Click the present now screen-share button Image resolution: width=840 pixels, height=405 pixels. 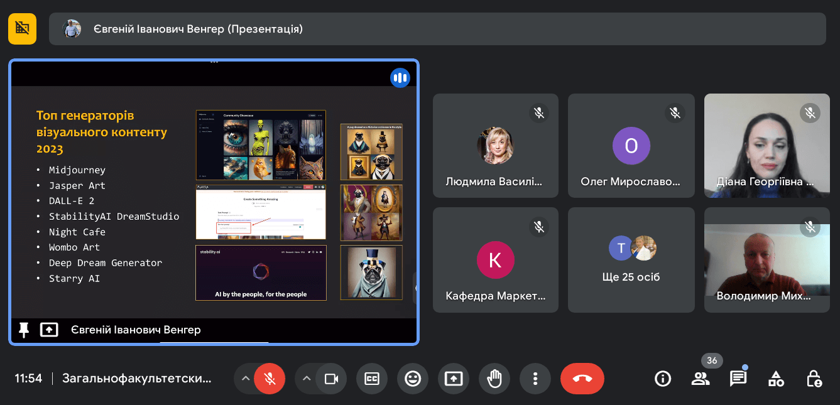coord(454,379)
